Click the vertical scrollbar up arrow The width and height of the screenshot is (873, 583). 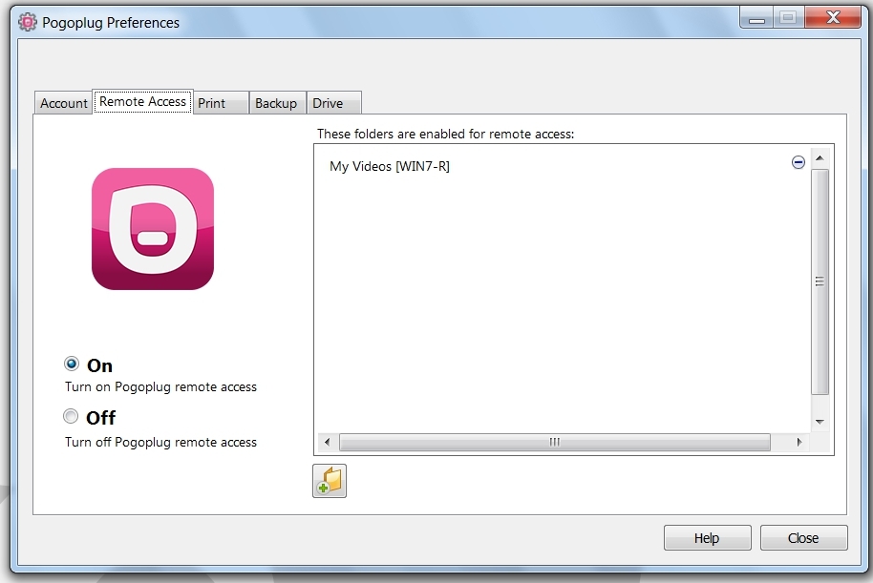click(820, 158)
